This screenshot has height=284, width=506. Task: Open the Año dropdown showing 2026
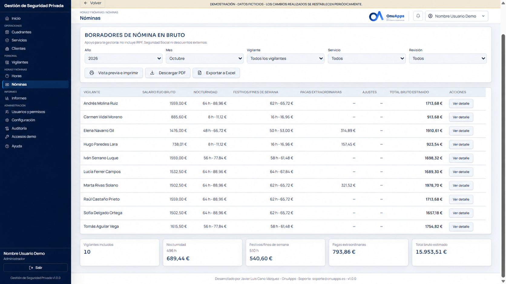click(123, 58)
